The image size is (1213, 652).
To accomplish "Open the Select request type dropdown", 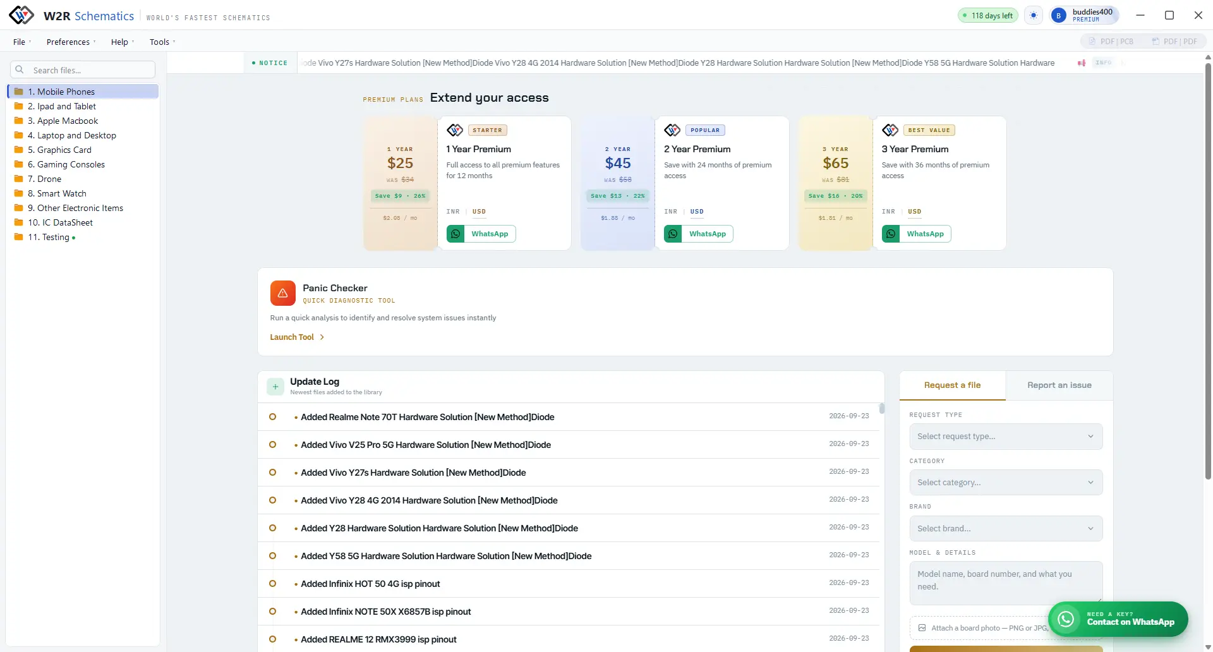I will [x=1006, y=437].
